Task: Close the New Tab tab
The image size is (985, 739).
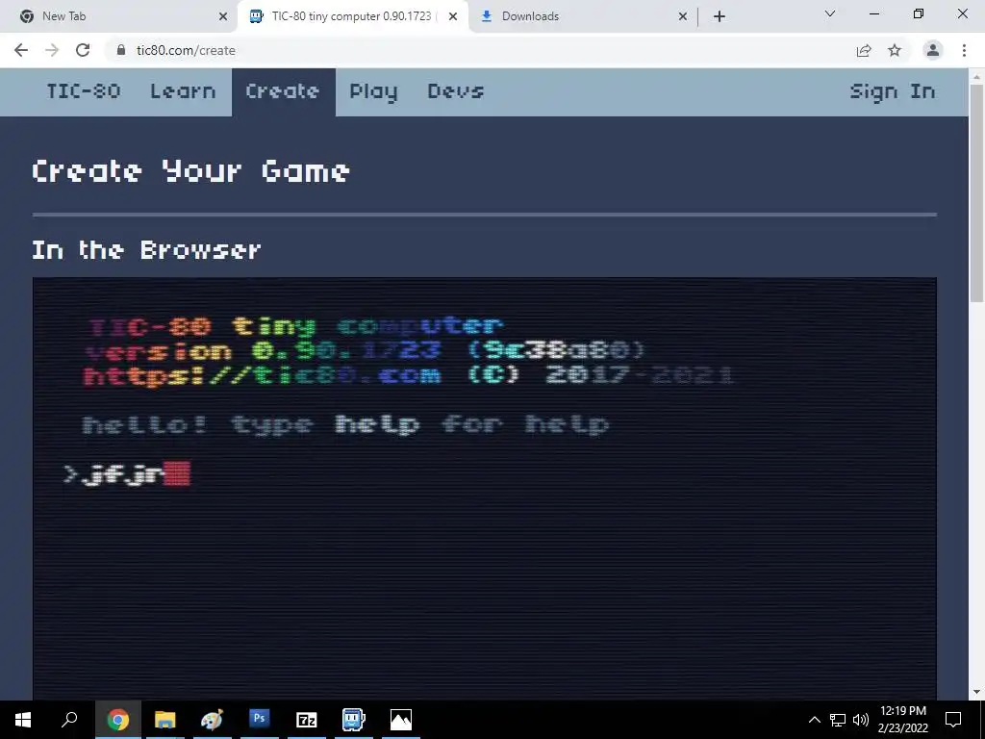Action: [223, 17]
